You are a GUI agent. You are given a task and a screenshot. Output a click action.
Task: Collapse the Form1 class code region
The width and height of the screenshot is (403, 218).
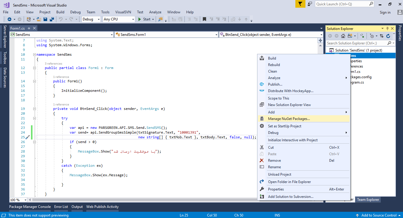click(x=34, y=68)
